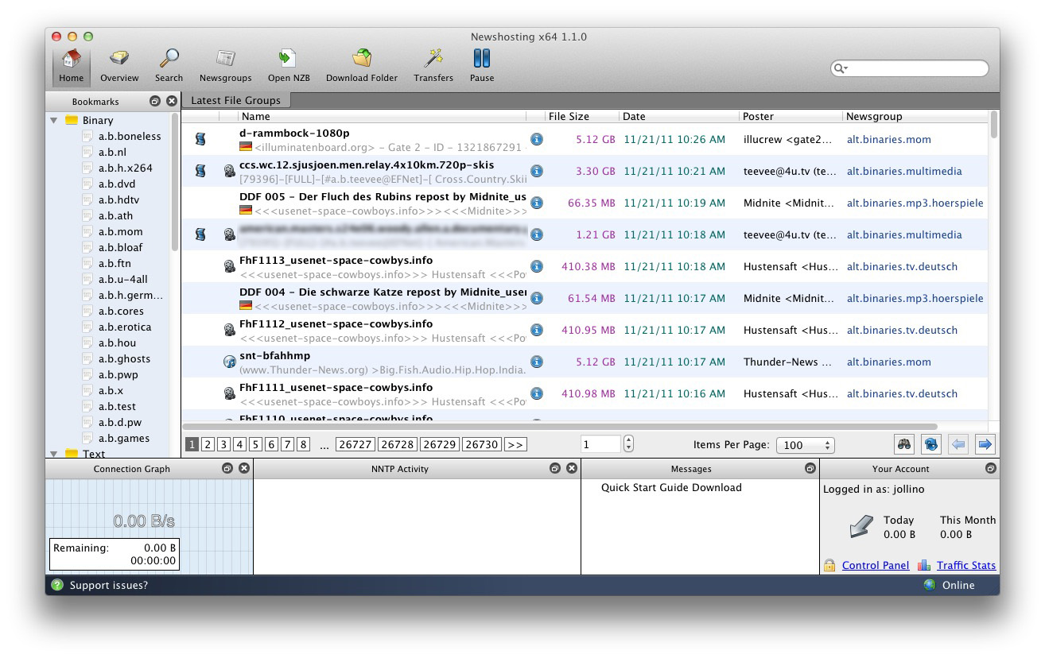Select a.b.hdtv in the bookmarks tree

point(119,199)
